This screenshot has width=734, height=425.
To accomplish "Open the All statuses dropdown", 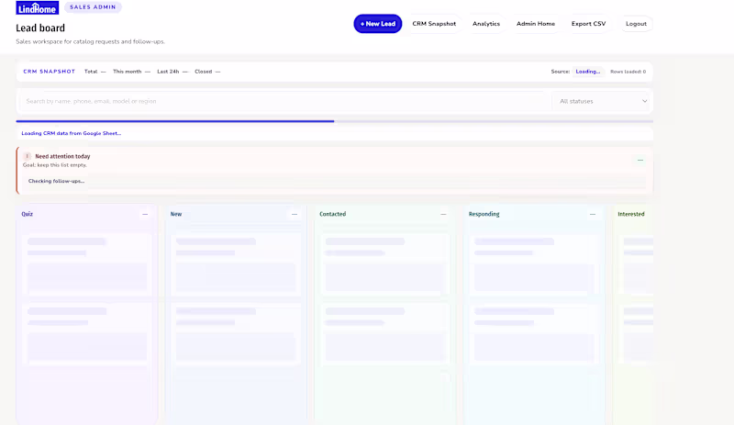I will [603, 101].
